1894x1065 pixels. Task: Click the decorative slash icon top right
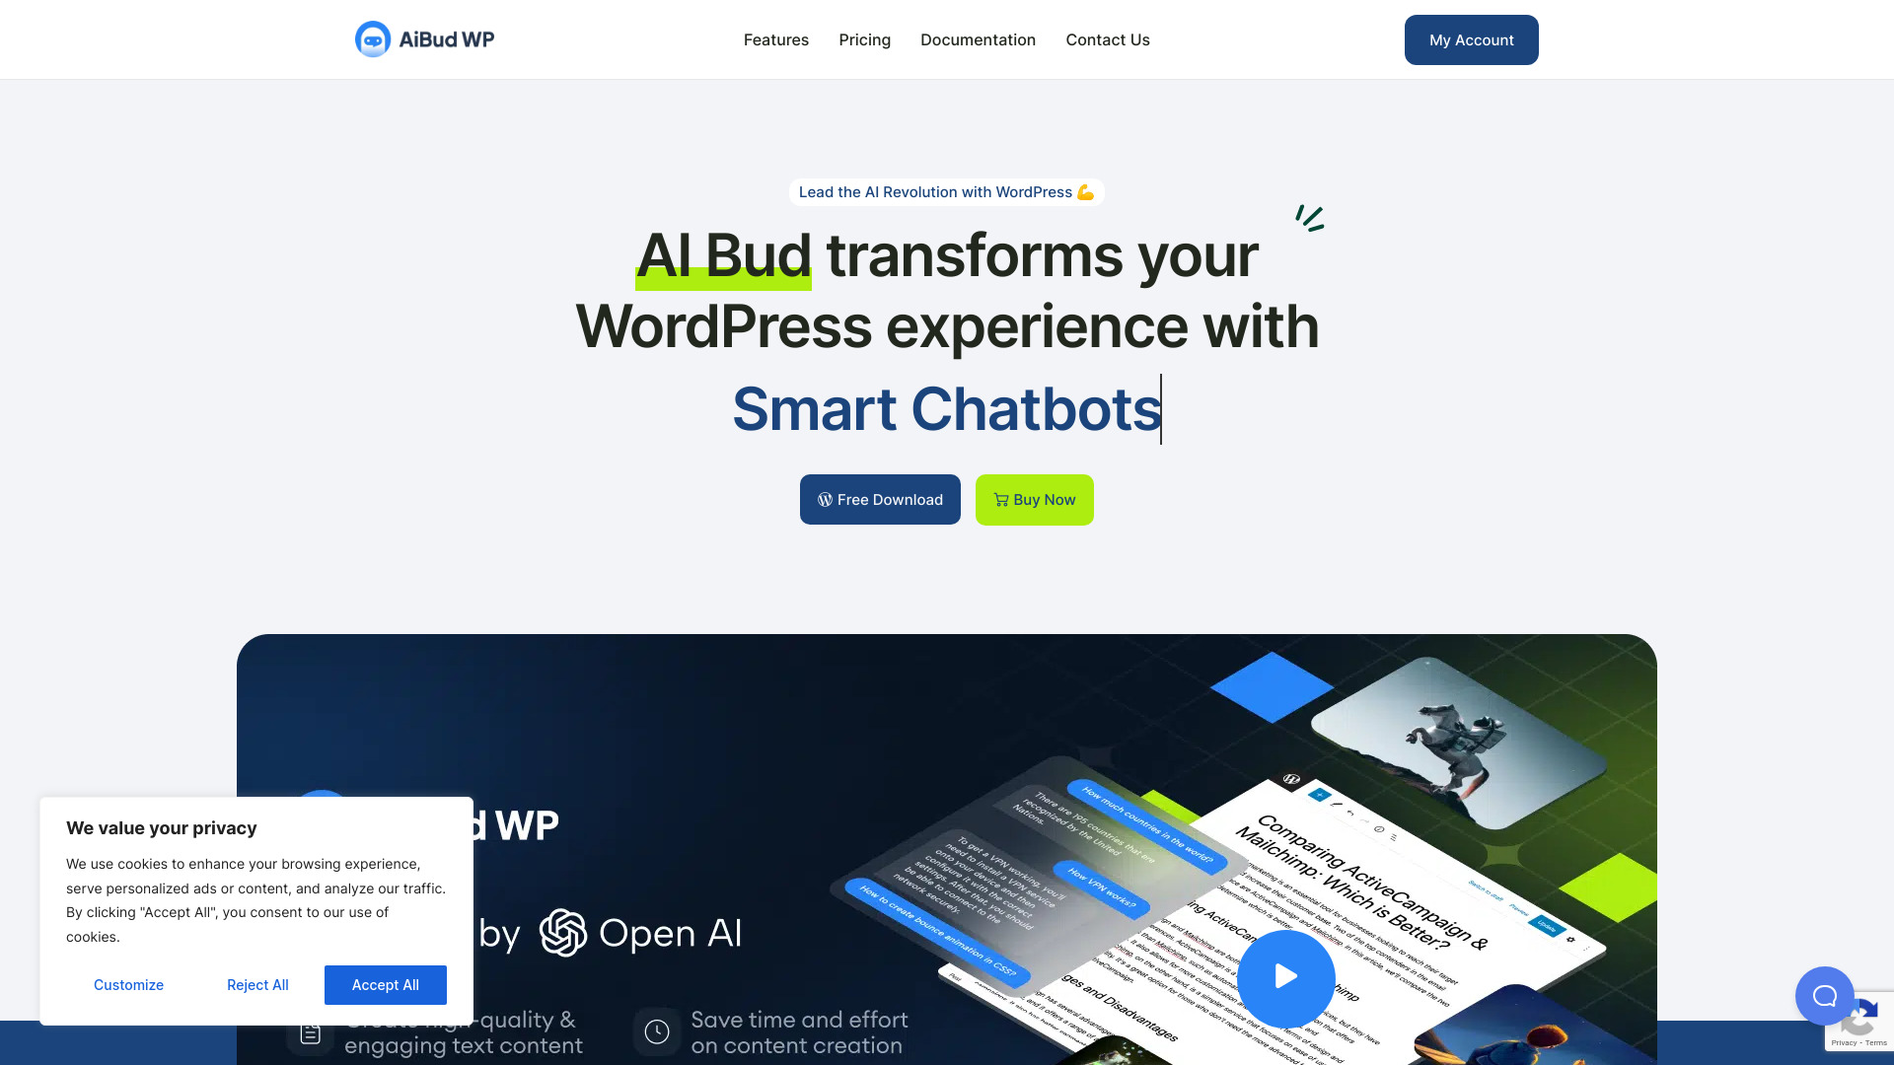1309,217
